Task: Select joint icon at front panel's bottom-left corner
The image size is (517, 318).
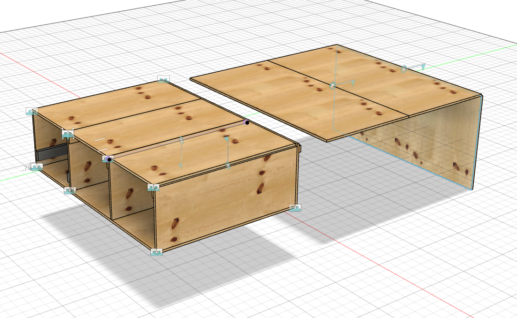Action: click(157, 252)
